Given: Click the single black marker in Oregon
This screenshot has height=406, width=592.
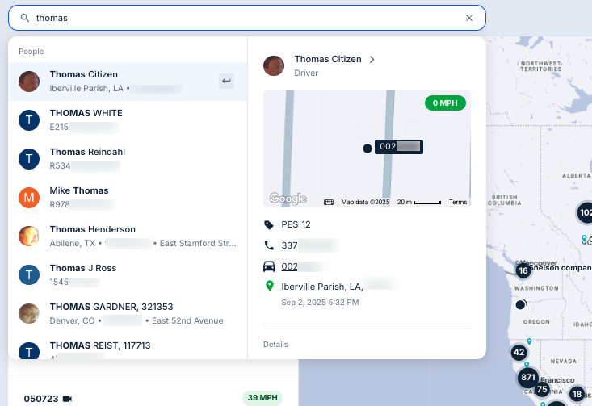Looking at the screenshot, I should pyautogui.click(x=520, y=304).
